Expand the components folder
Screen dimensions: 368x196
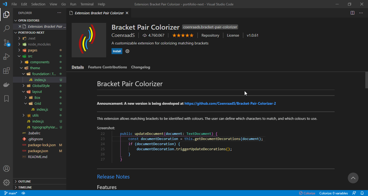click(x=40, y=62)
